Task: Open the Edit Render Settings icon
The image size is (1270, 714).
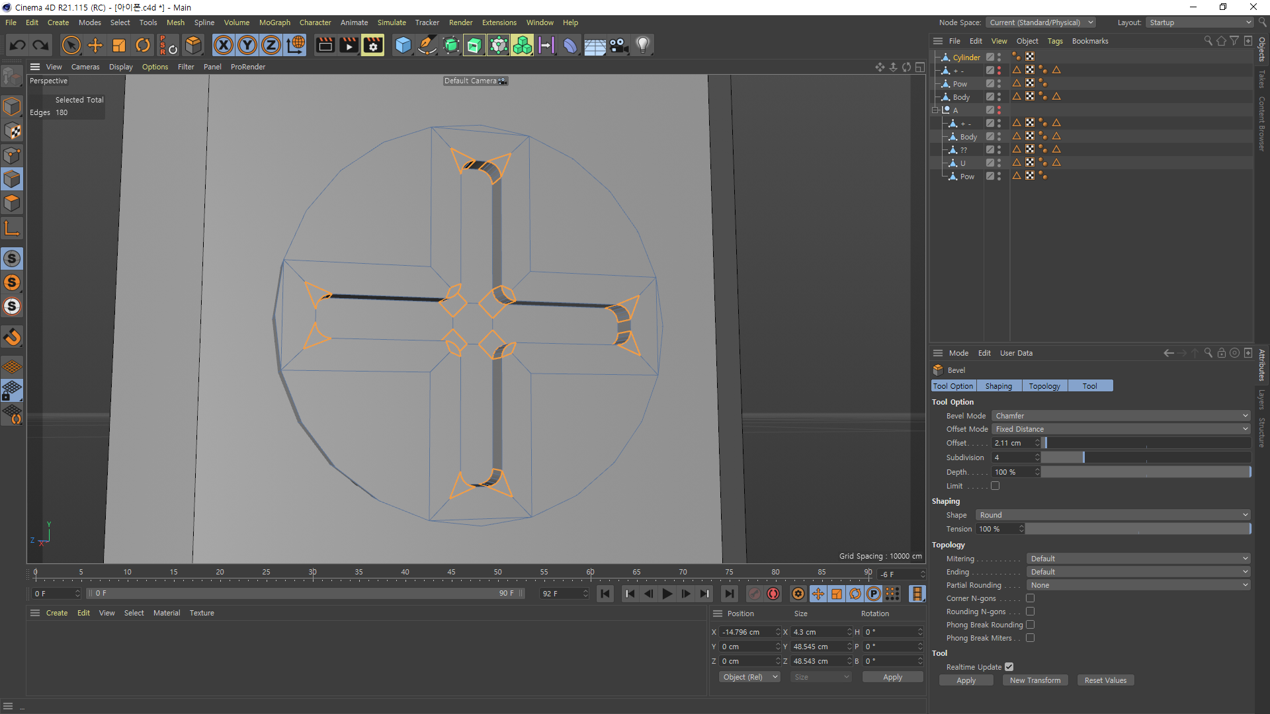Action: tap(372, 45)
